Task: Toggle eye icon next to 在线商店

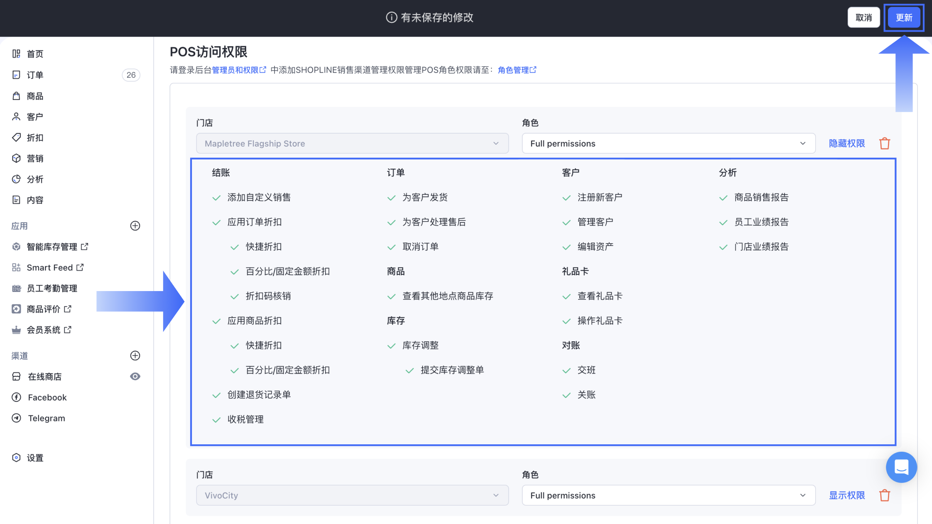Action: [135, 377]
